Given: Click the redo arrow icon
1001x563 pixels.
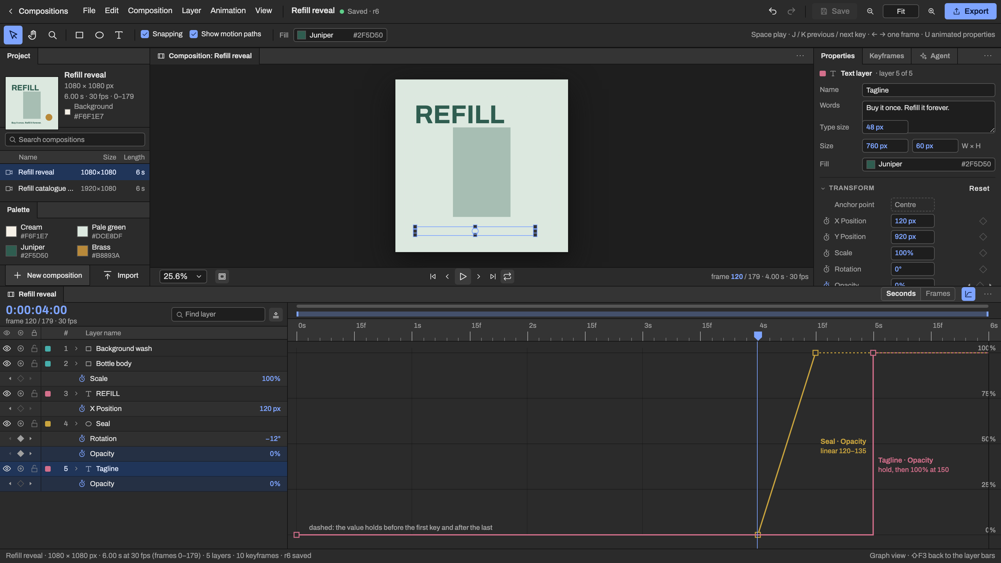Looking at the screenshot, I should tap(791, 11).
